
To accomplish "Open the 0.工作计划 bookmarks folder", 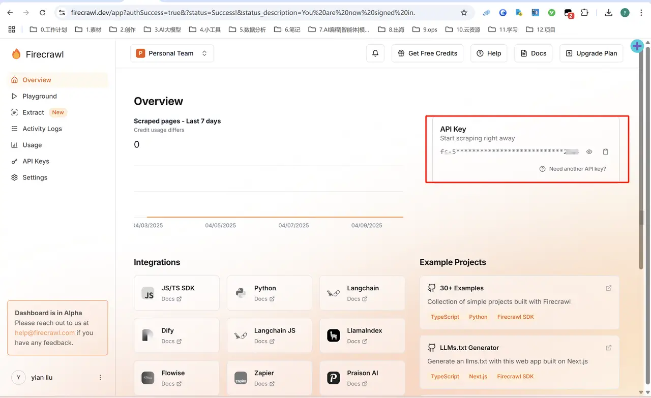I will point(48,29).
